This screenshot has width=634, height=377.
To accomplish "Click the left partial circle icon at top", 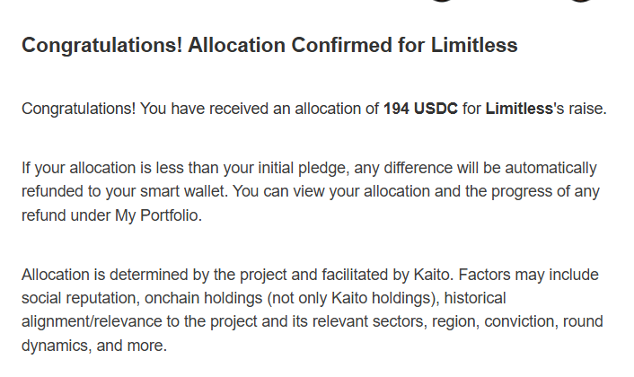I will pos(442,2).
